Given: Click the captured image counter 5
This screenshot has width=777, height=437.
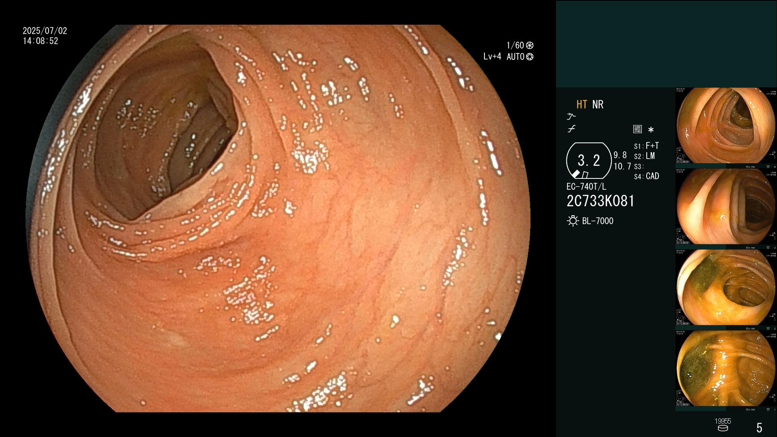Looking at the screenshot, I should coord(759,428).
